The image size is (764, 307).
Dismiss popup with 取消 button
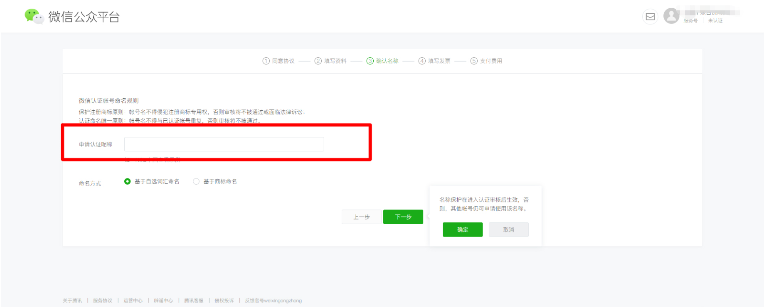click(509, 230)
